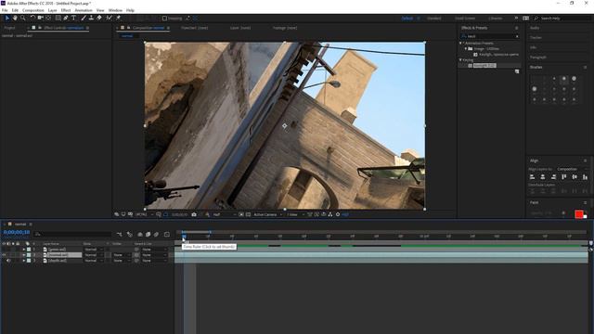Screen dimensions: 594x334
Task: Open the Effect menu
Action: [x=66, y=10]
